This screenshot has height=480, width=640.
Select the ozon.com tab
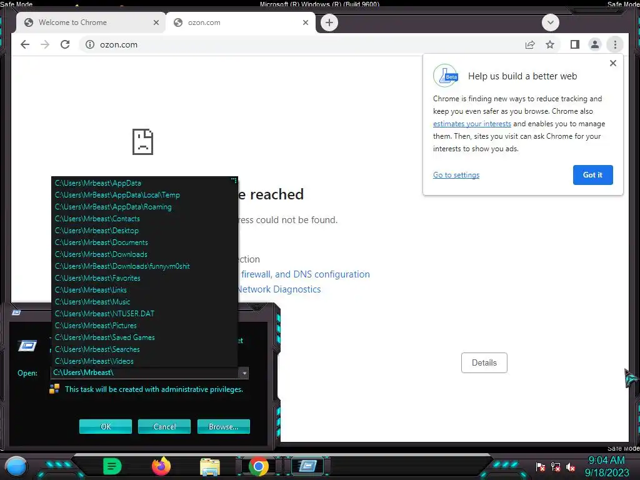click(241, 22)
